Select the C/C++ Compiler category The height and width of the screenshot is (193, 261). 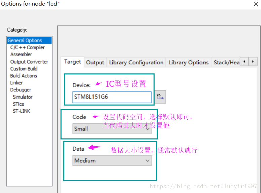(28, 48)
